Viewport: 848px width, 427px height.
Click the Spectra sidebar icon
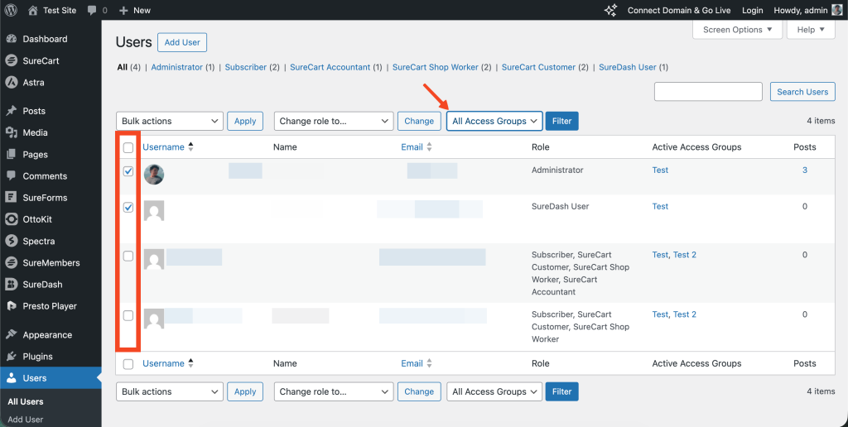(x=12, y=241)
